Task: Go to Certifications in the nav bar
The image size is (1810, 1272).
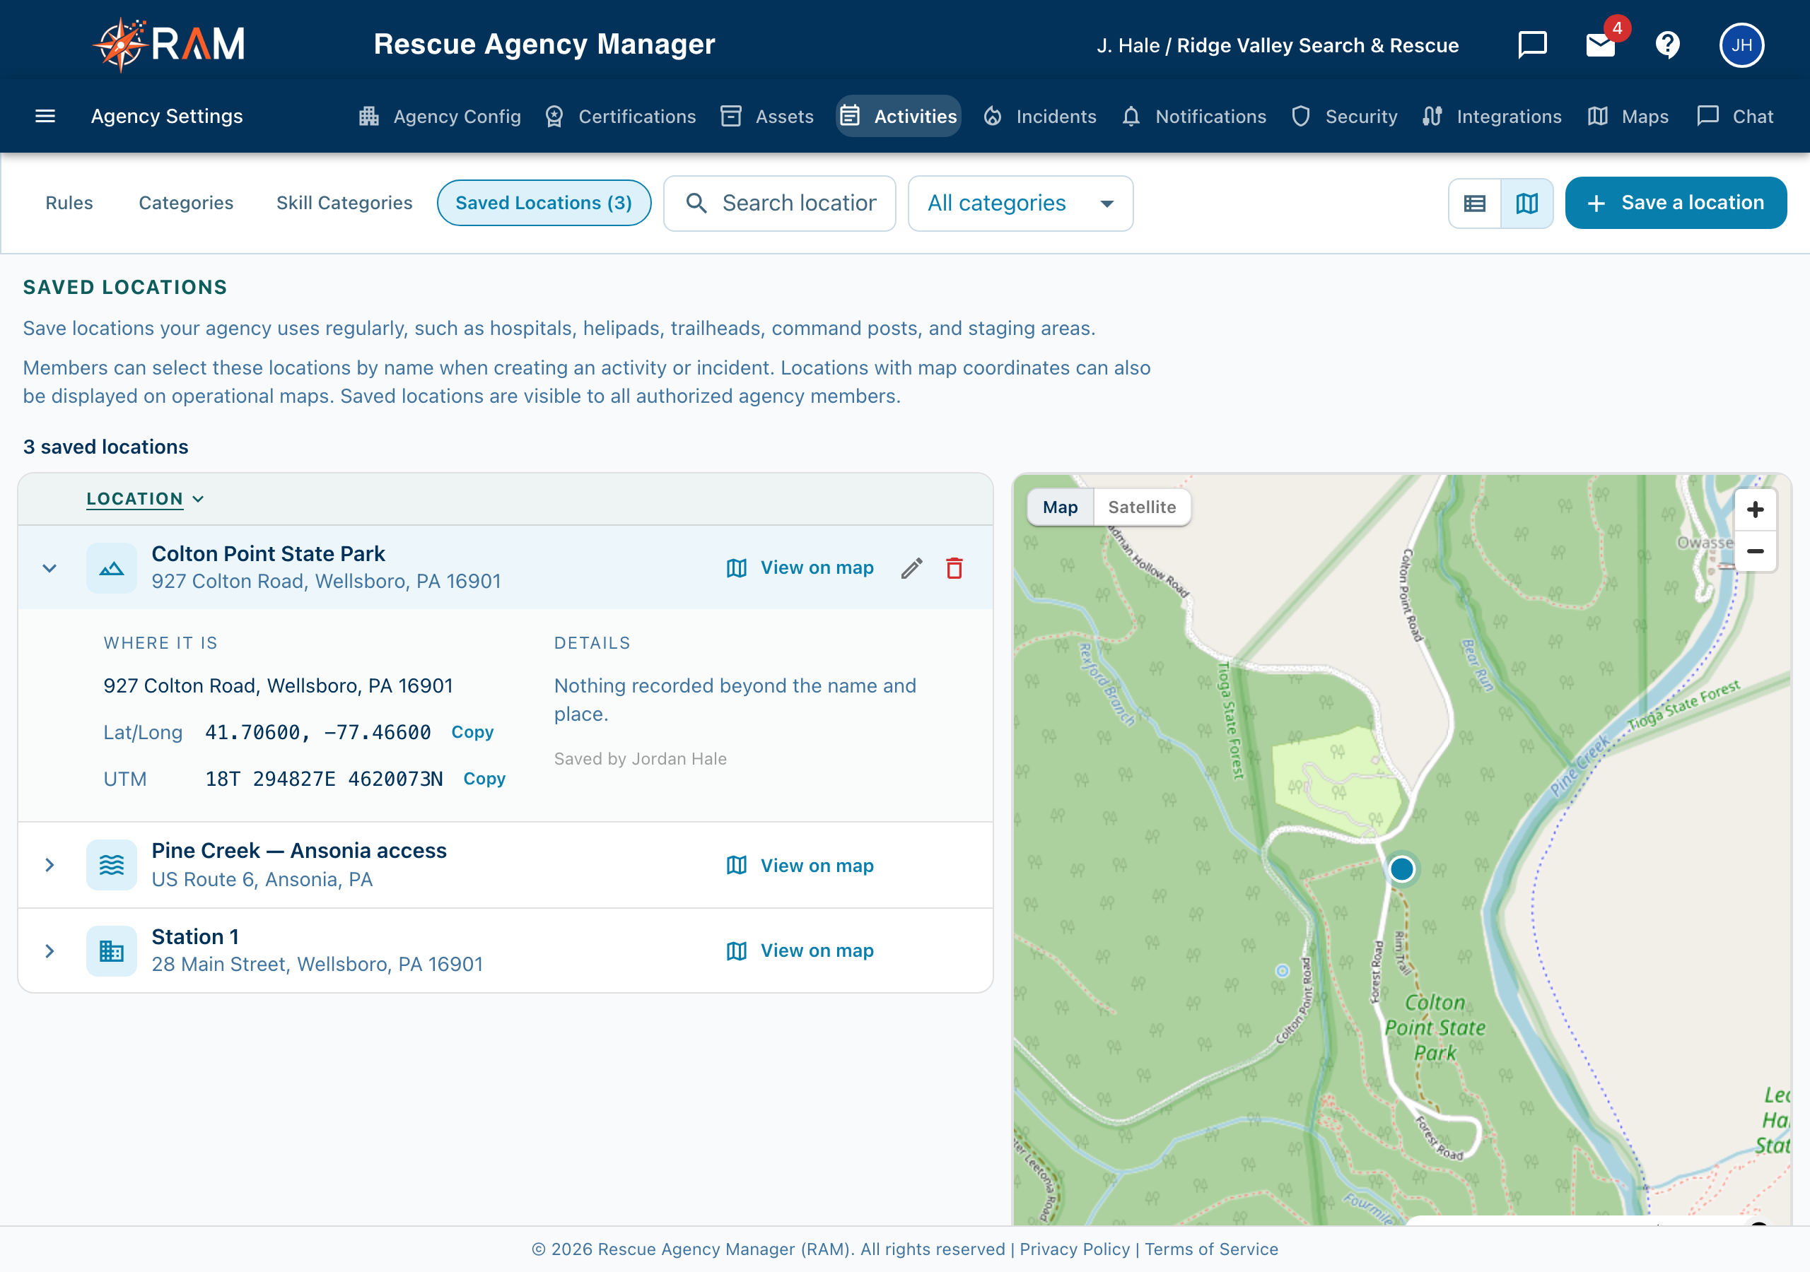Action: (620, 117)
